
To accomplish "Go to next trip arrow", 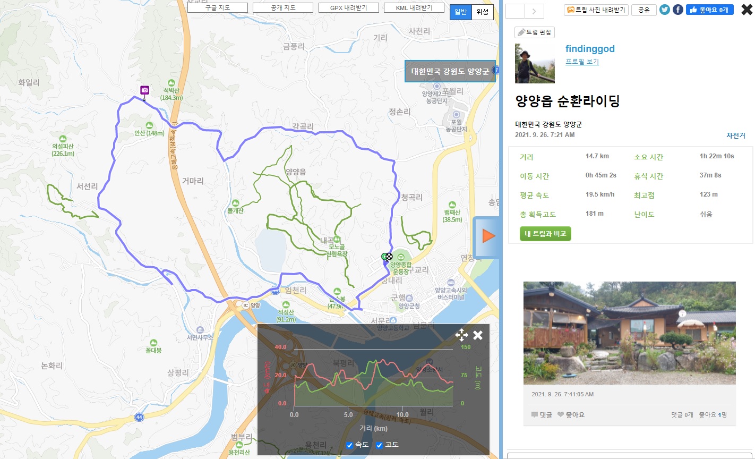I will pos(535,11).
